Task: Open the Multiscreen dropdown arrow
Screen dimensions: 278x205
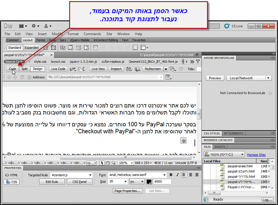Action: pyautogui.click(x=166, y=69)
